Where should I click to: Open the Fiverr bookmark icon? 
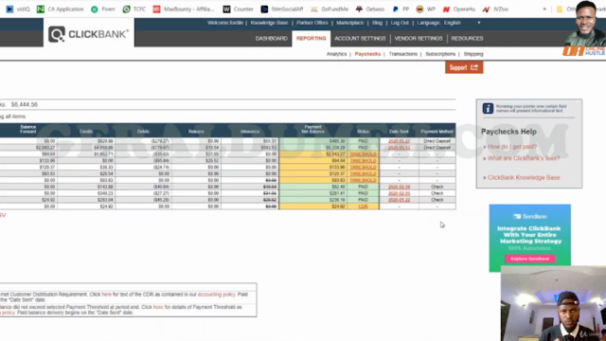95,9
